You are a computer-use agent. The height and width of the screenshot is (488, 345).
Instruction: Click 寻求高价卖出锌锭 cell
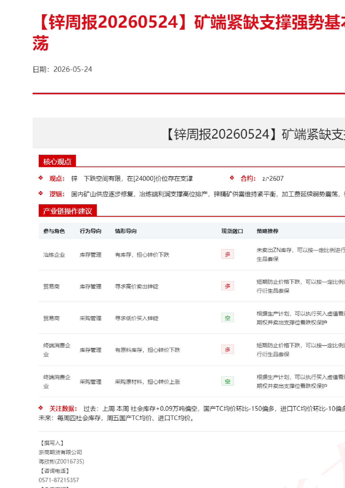137,286
